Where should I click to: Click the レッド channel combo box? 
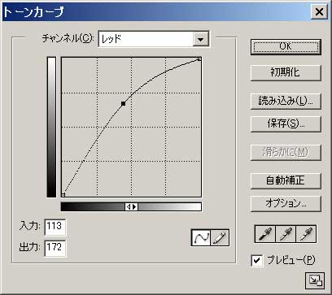click(x=154, y=39)
